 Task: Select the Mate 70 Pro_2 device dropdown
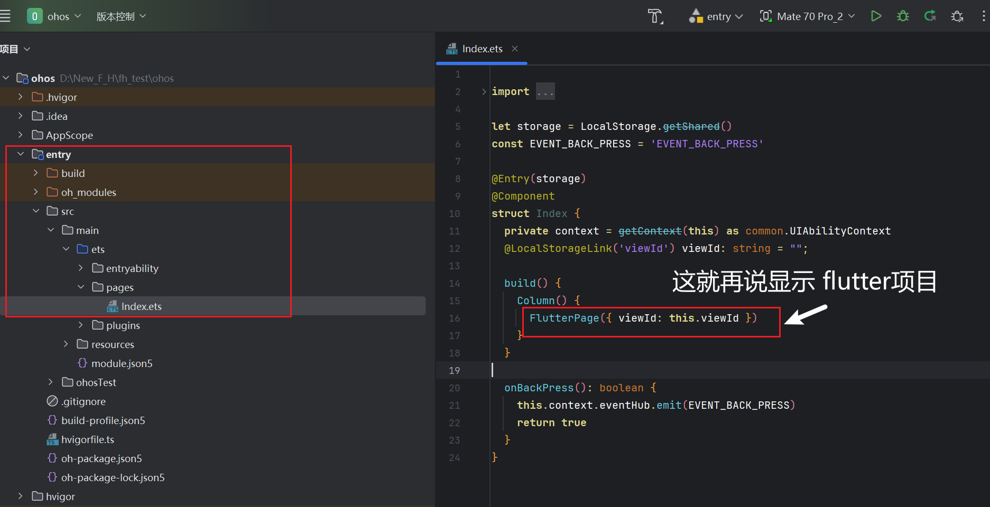(807, 16)
